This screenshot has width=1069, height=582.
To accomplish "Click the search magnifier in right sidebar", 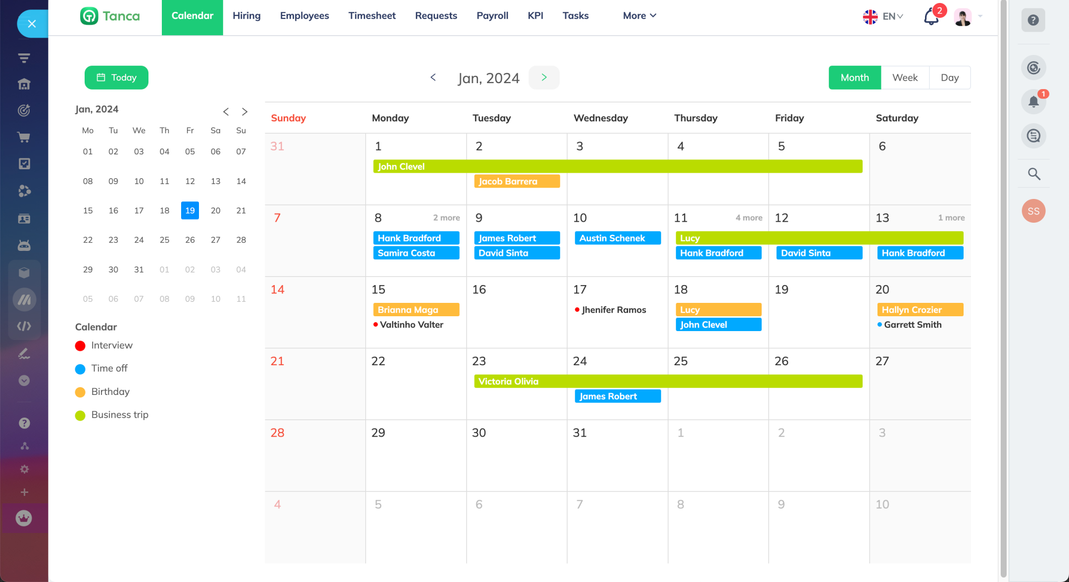I will click(x=1034, y=174).
